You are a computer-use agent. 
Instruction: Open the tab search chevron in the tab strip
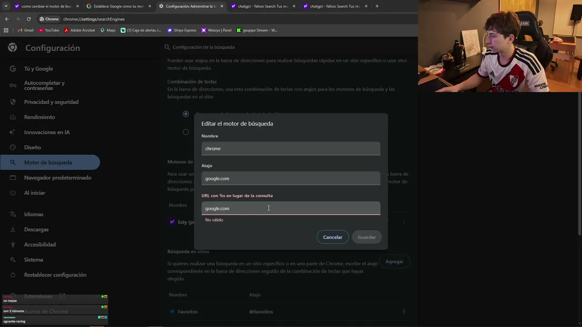[x=6, y=6]
